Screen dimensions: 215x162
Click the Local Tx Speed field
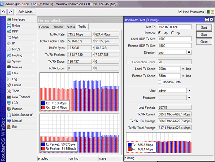pos(169,69)
